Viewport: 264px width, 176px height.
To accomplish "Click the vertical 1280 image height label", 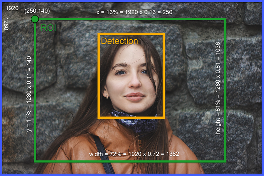I will pyautogui.click(x=6, y=24).
